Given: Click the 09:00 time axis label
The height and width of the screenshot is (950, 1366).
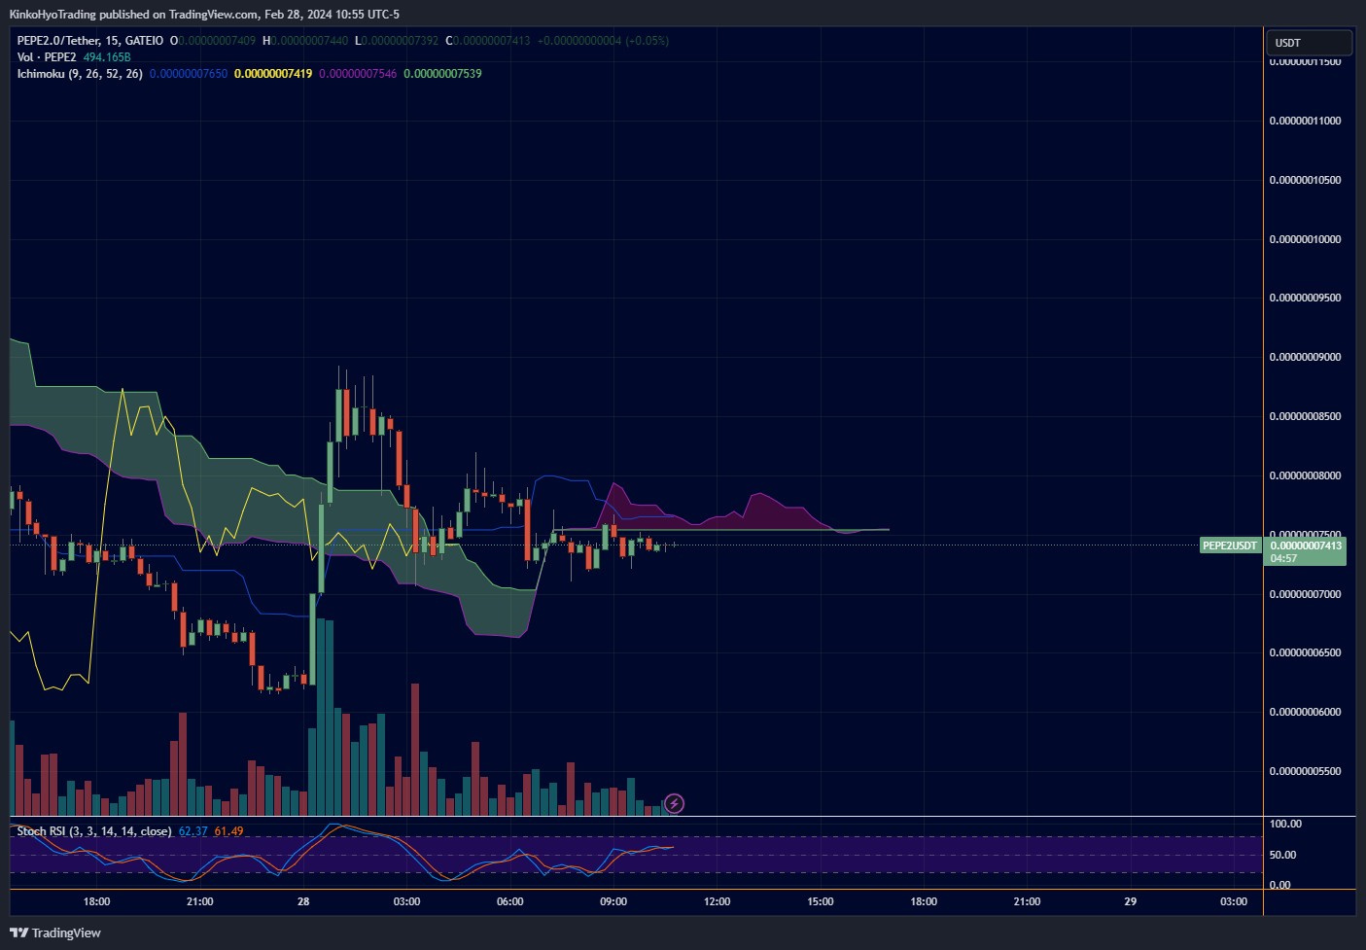Looking at the screenshot, I should click(x=613, y=901).
